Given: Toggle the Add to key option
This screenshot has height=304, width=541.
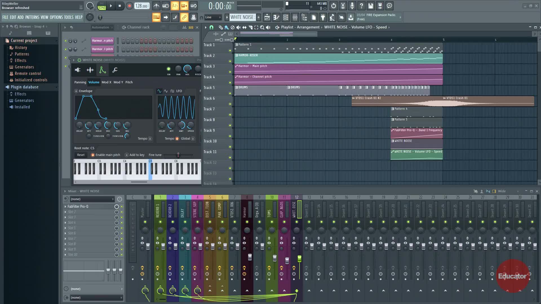Looking at the screenshot, I should click(127, 155).
